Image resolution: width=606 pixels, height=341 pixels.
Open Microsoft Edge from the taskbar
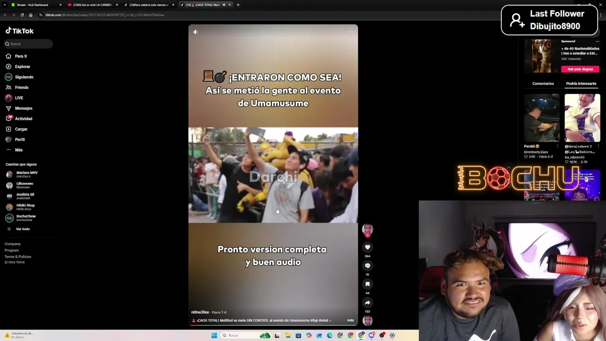(330, 335)
